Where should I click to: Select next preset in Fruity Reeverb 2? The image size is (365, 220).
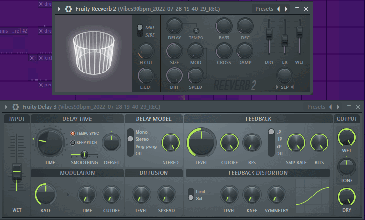(x=286, y=9)
